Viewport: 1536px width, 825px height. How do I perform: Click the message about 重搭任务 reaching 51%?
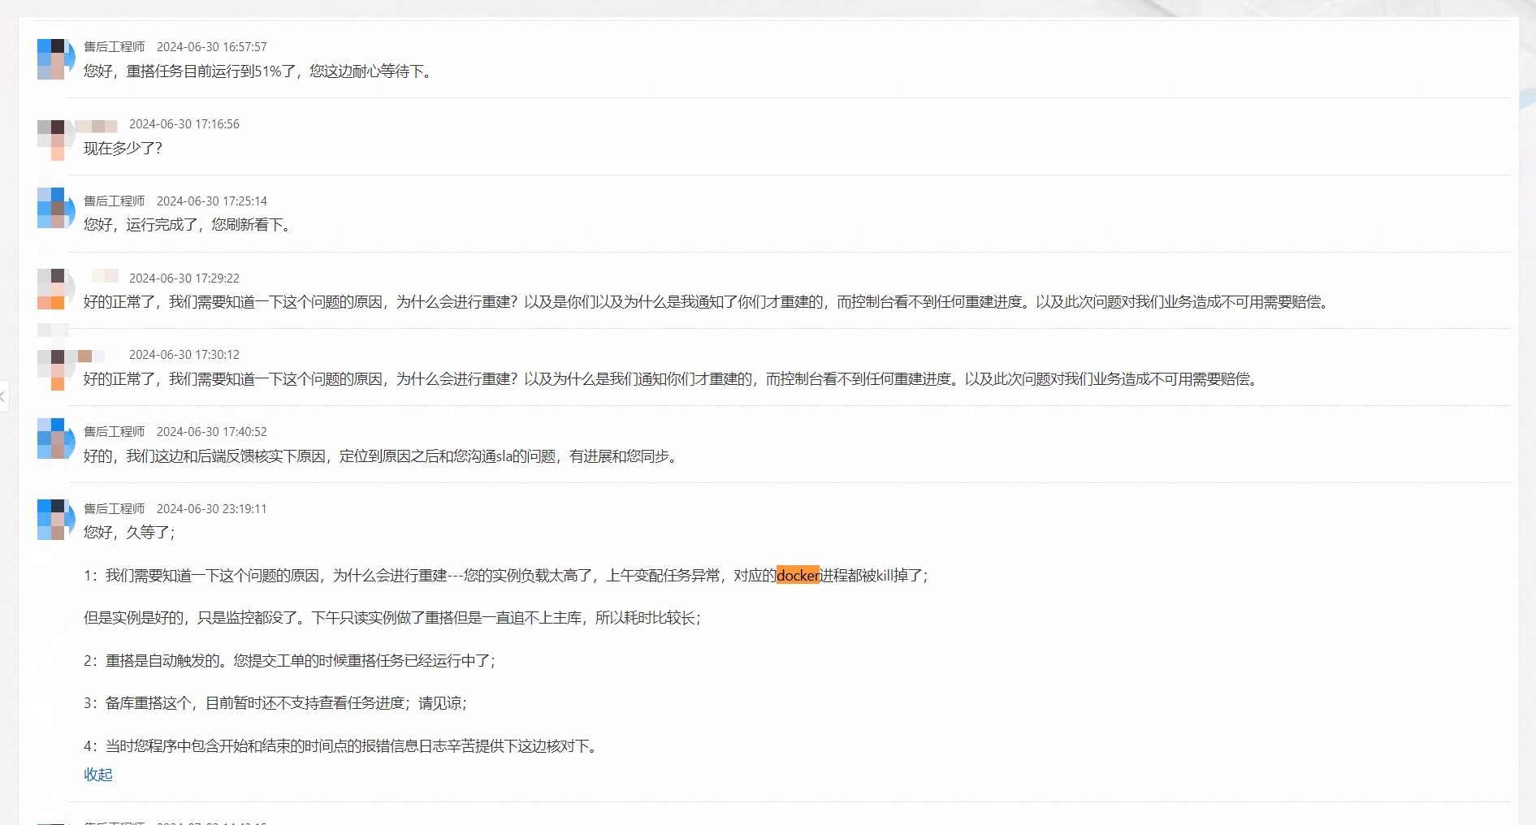258,71
